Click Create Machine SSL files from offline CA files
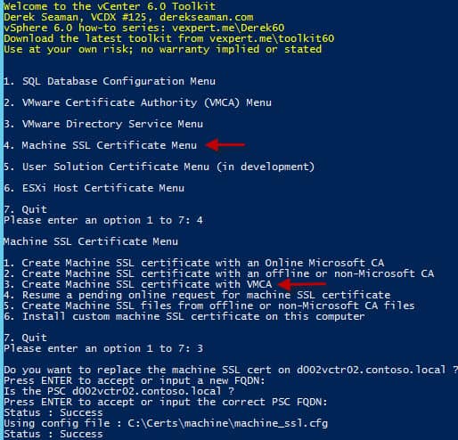This screenshot has height=440, width=458. click(x=209, y=306)
